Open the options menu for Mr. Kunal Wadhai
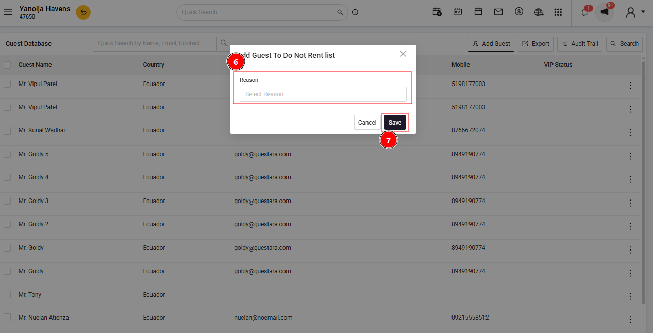 630,132
